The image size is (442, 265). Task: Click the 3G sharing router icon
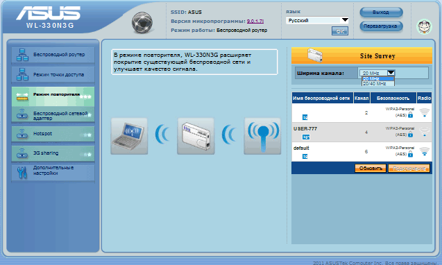tap(22, 153)
